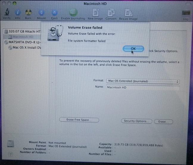Click the Burn disc toolbar icon
193x165 pixels.
point(28,12)
